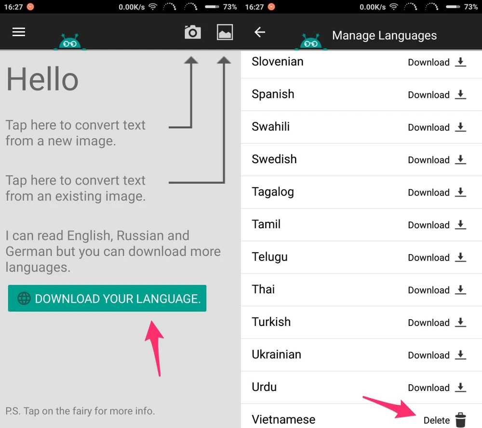Go back with the arrow in Manage Languages
This screenshot has height=428, width=482.
coord(260,32)
